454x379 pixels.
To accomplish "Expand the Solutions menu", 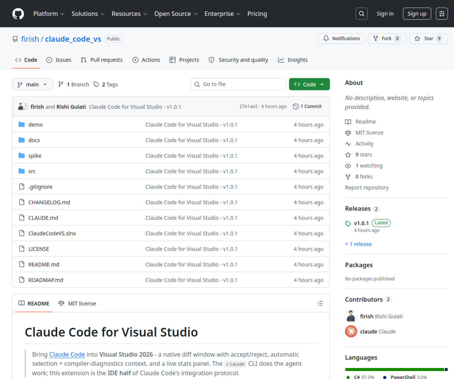I will point(88,14).
